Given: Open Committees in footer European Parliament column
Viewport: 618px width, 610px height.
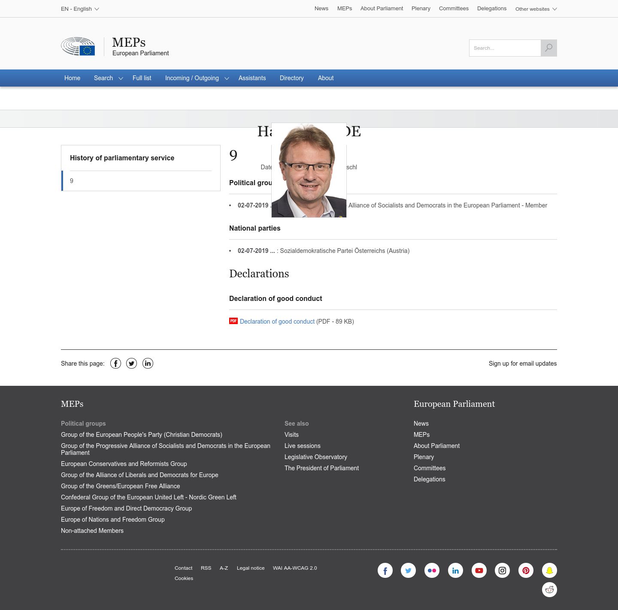Looking at the screenshot, I should pos(430,468).
